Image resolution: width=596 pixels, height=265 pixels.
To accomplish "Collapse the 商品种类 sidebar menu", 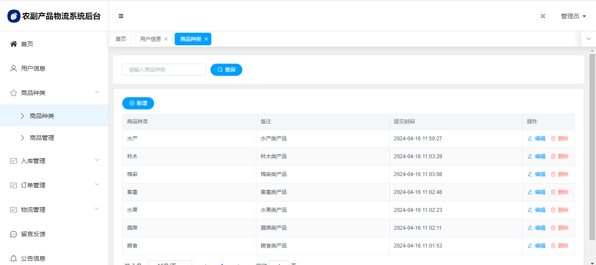I will 97,92.
